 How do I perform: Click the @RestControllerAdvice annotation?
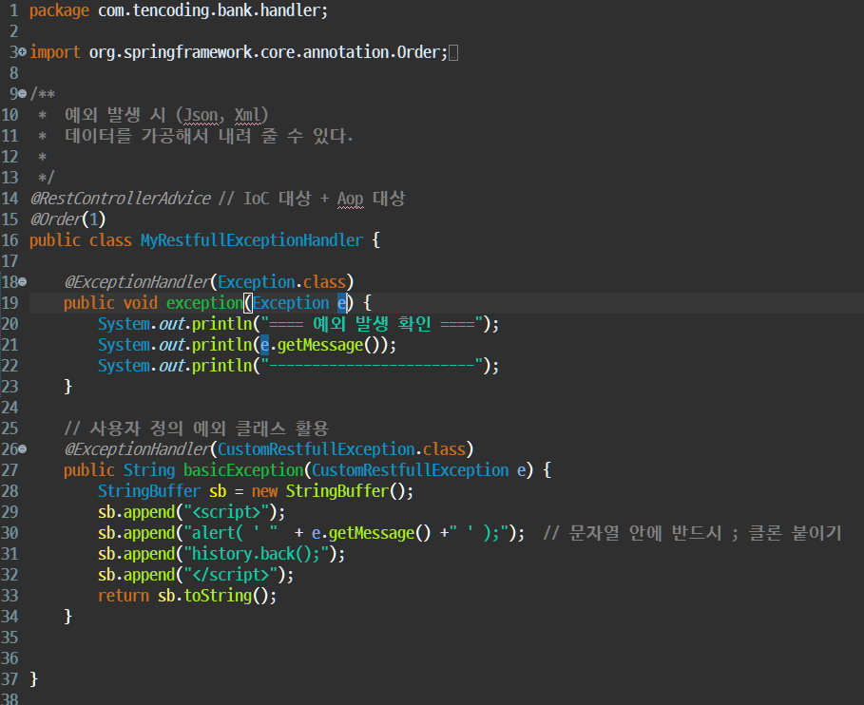click(x=121, y=199)
